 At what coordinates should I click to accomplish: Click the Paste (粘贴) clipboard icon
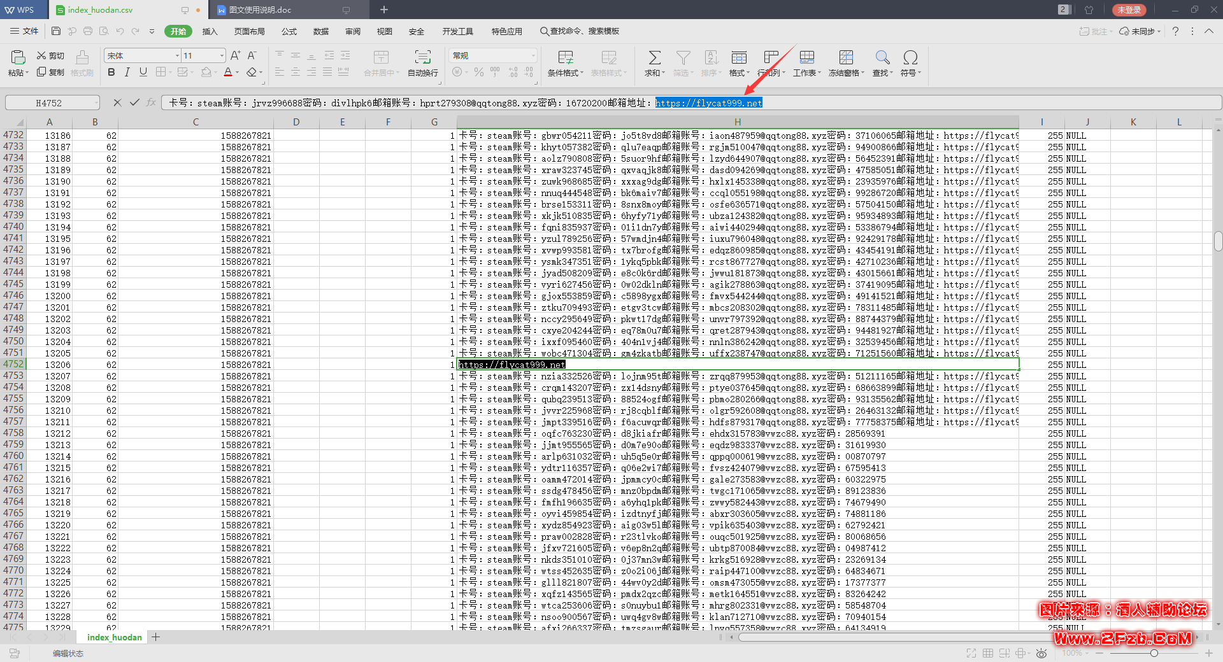(x=18, y=57)
